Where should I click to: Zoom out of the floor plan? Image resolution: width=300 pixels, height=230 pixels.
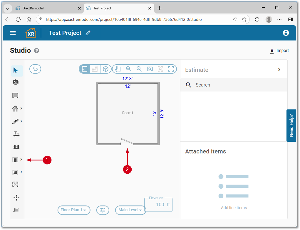(139, 69)
